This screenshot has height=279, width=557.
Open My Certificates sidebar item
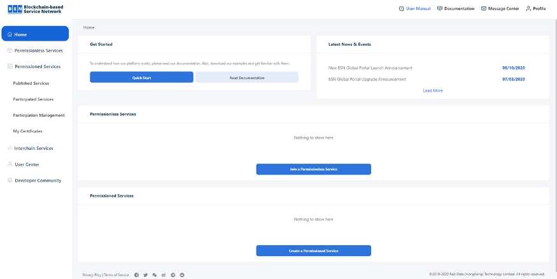[x=28, y=131]
